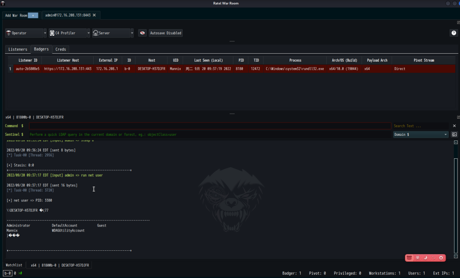Click the 'Stasis: 0:0' output line
This screenshot has width=460, height=278.
coord(20,165)
